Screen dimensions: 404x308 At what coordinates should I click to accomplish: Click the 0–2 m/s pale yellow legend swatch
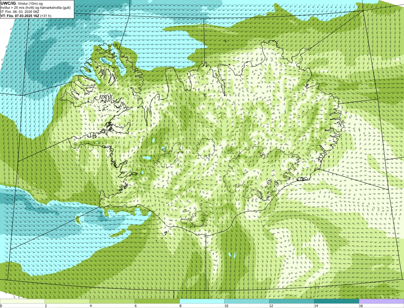(x=22, y=301)
